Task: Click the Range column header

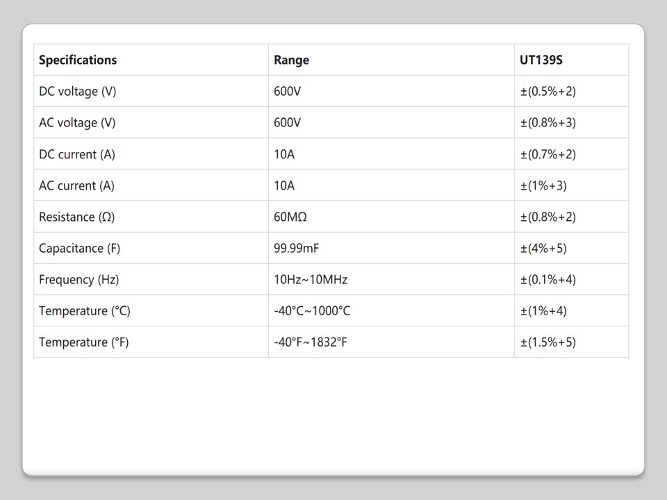Action: point(291,60)
